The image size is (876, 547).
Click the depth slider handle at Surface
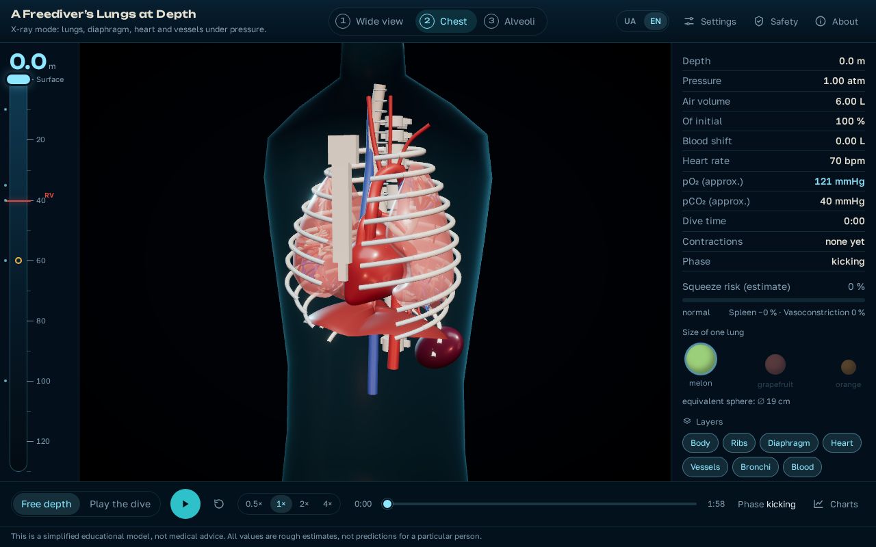[x=18, y=79]
